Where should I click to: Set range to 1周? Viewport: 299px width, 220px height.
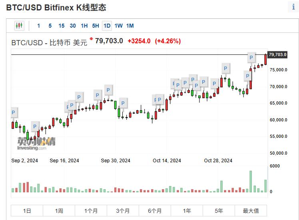click(59, 211)
